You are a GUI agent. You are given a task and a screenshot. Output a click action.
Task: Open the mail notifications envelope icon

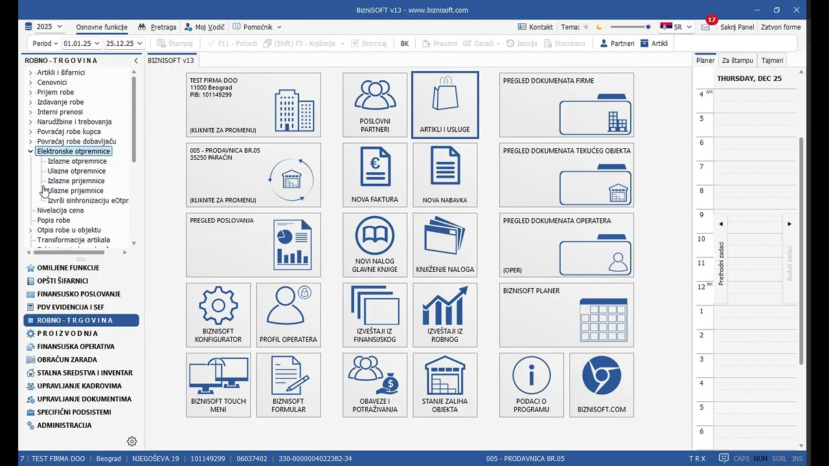click(706, 27)
